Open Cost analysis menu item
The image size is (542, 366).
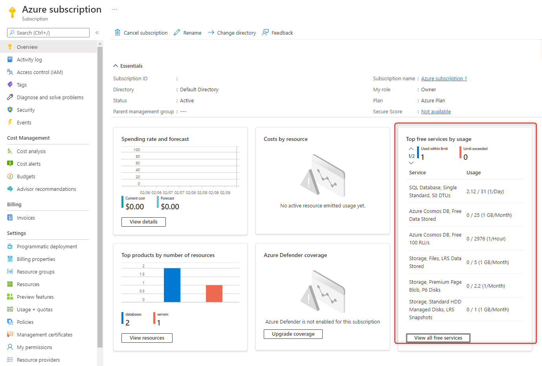(x=31, y=151)
